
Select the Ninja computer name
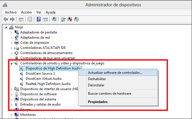pos(19,27)
